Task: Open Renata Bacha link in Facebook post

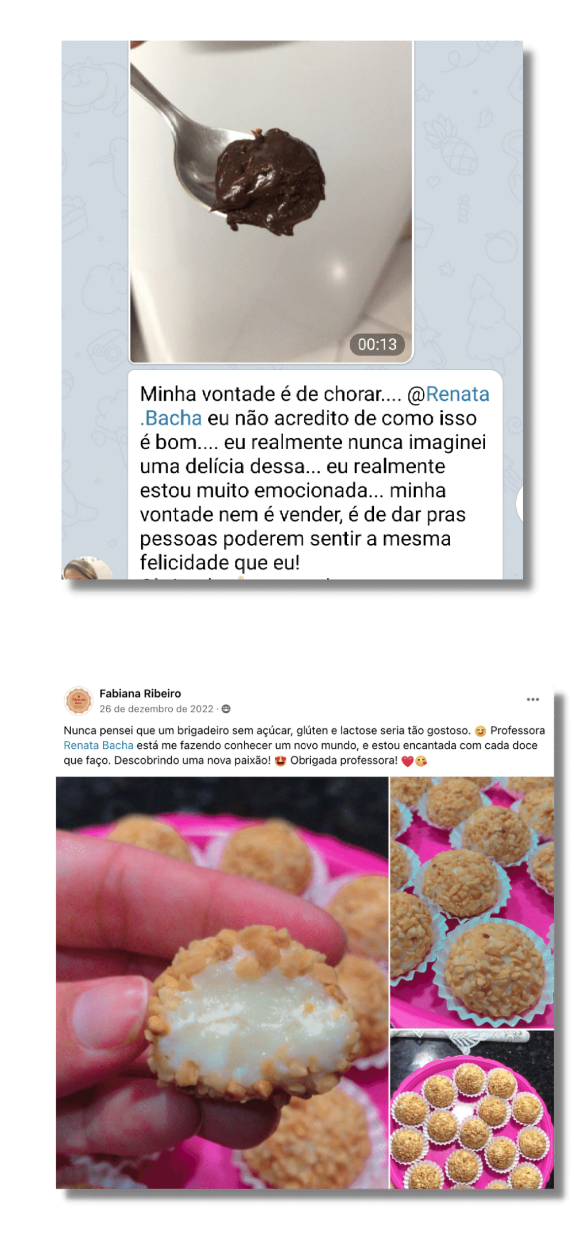Action: 98,746
